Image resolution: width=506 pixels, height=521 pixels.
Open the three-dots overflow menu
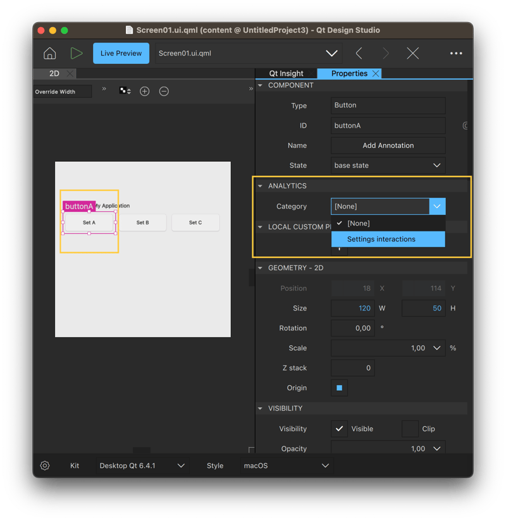pos(456,54)
